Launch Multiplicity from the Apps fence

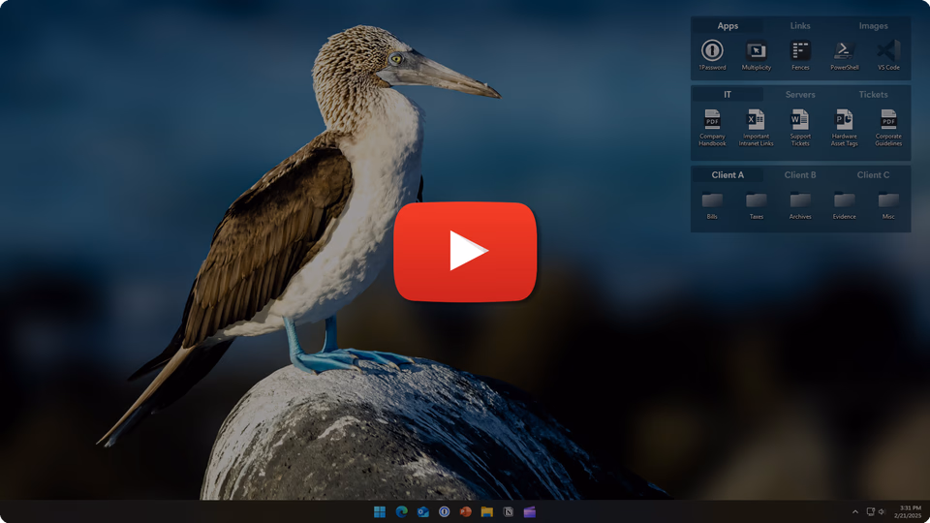click(757, 55)
